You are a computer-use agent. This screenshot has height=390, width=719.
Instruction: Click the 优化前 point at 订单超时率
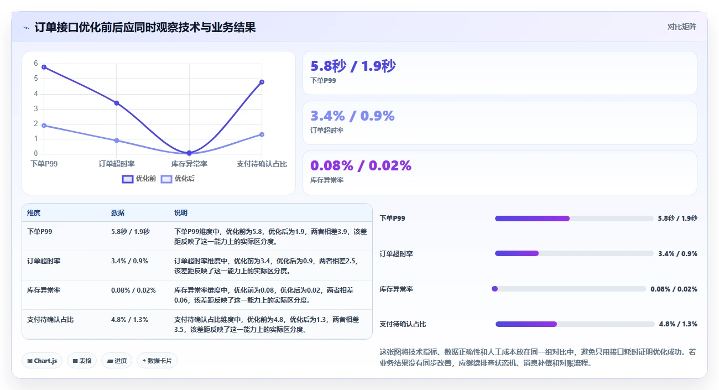click(117, 103)
